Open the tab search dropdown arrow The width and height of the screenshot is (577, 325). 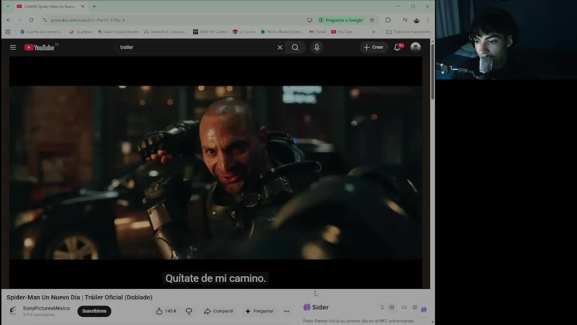pos(7,6)
